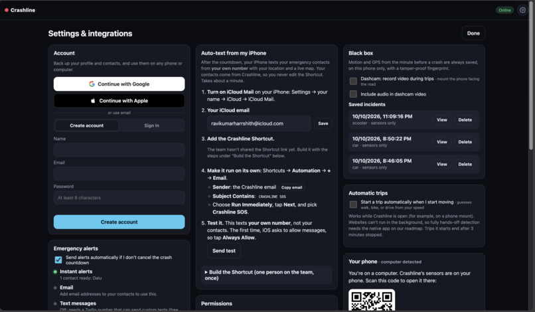Continue with Google sign-in
535x312 pixels.
pos(119,84)
